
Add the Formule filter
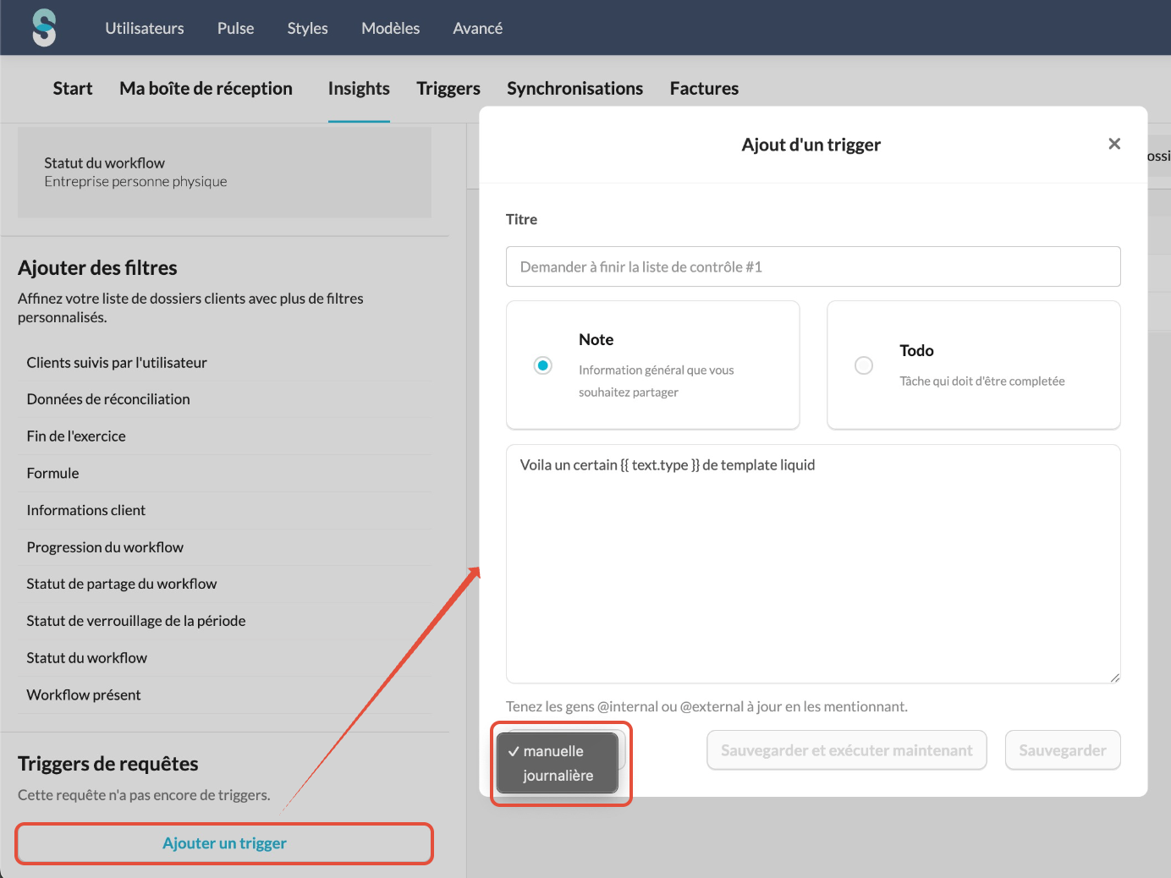tap(225, 474)
